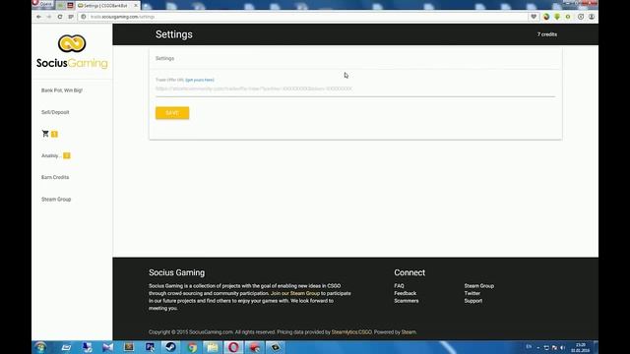Open the Opera menu button
The height and width of the screenshot is (354, 630).
(x=42, y=4)
